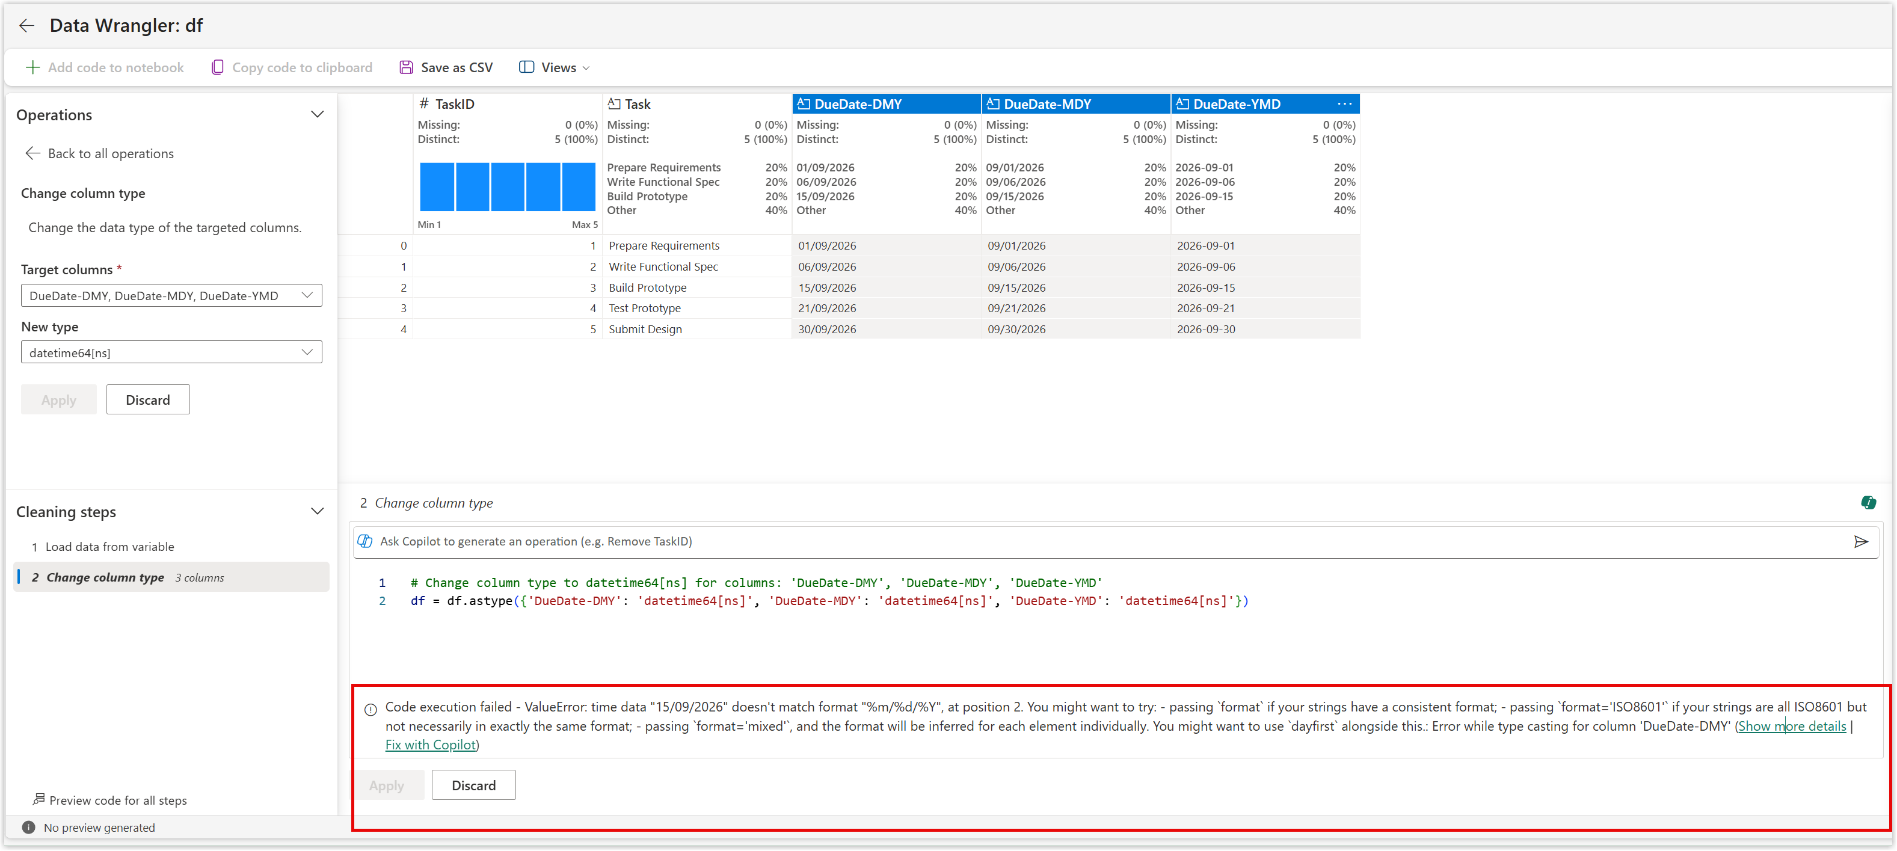The image size is (1897, 851).
Task: Open the Views panel icon
Action: (x=526, y=68)
